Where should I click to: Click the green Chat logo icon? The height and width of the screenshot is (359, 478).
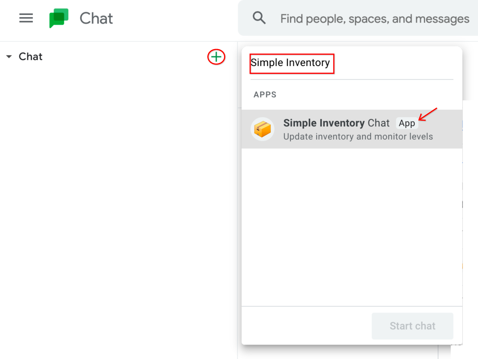(x=59, y=18)
